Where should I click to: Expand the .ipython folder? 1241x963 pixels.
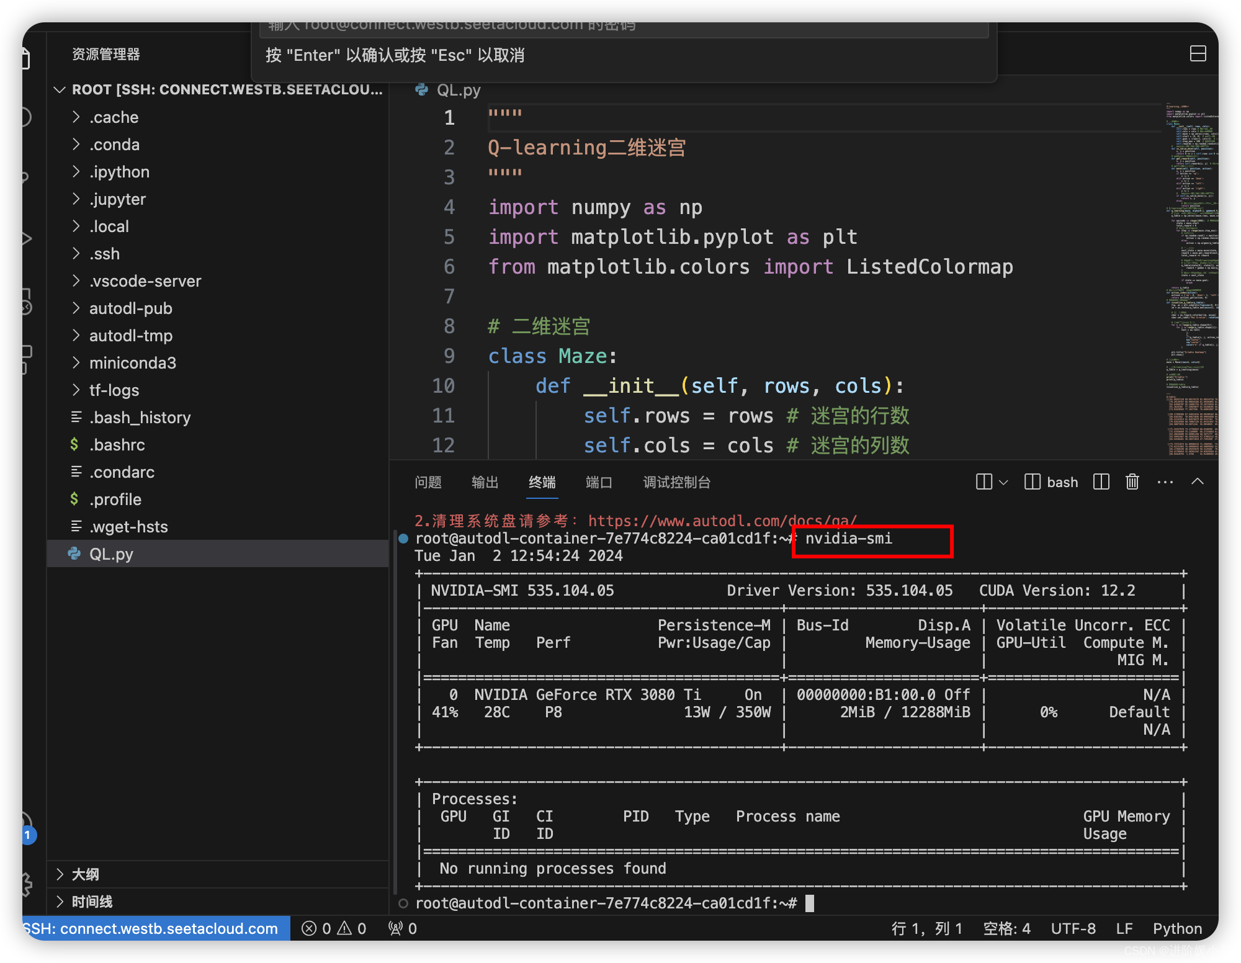tap(218, 172)
